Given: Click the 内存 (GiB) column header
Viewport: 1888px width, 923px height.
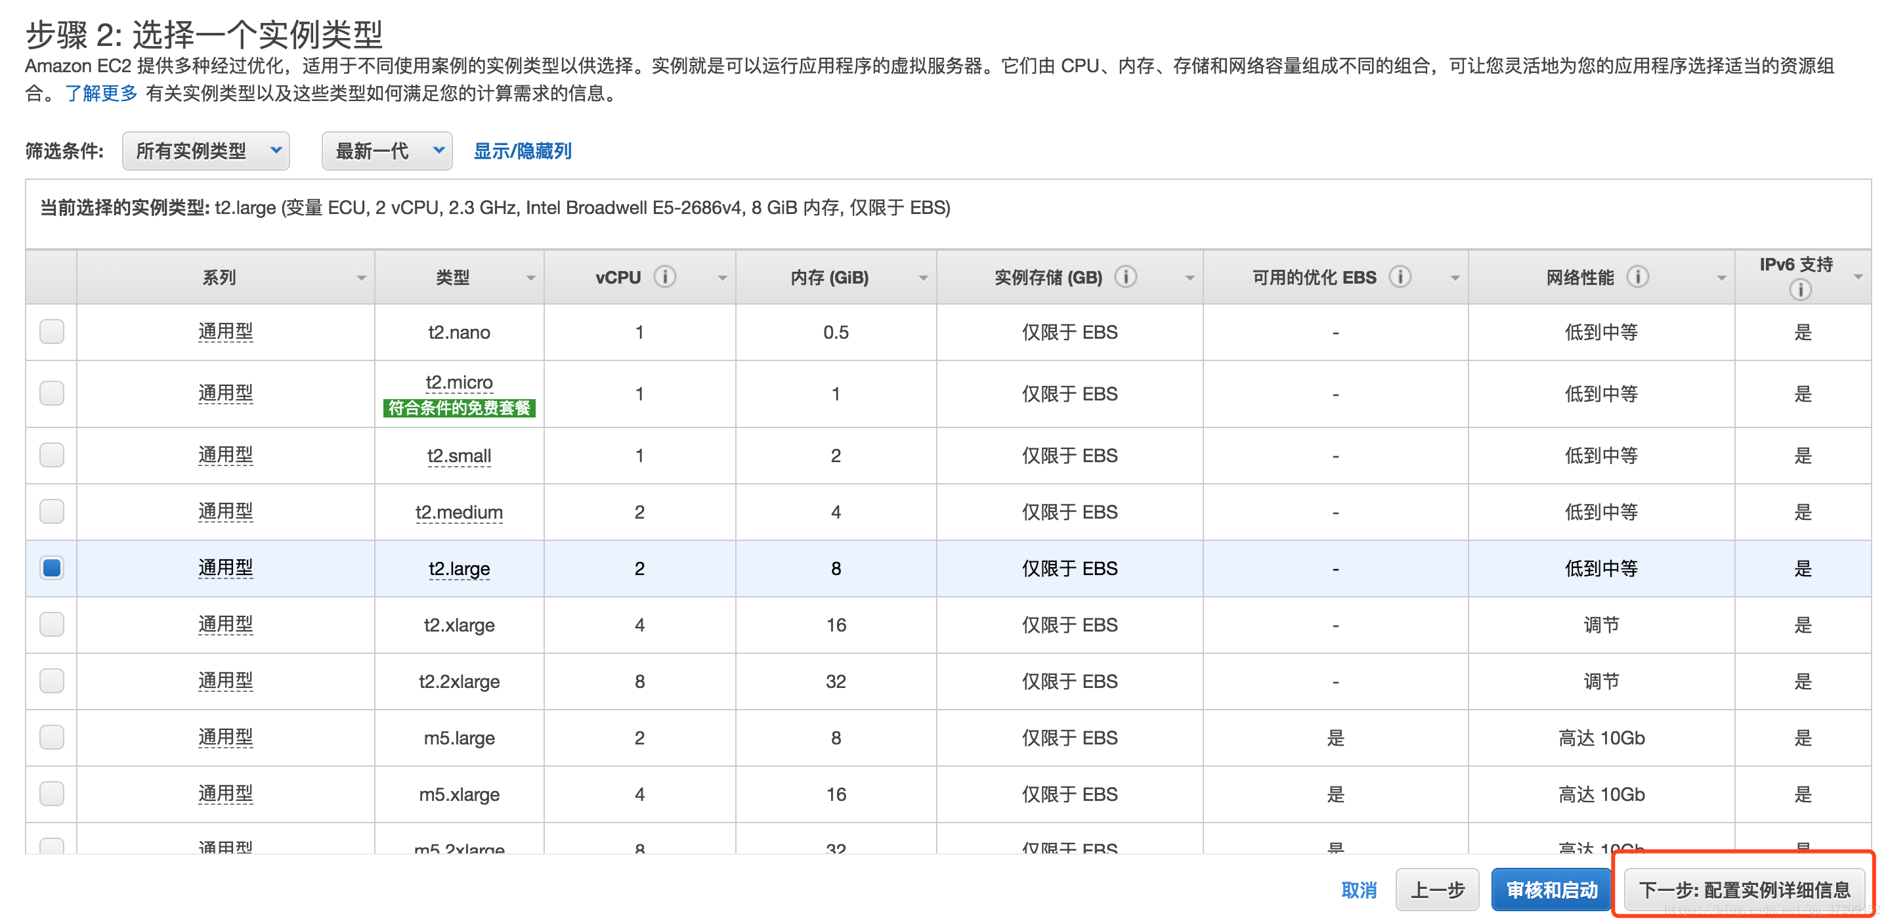Looking at the screenshot, I should (836, 278).
